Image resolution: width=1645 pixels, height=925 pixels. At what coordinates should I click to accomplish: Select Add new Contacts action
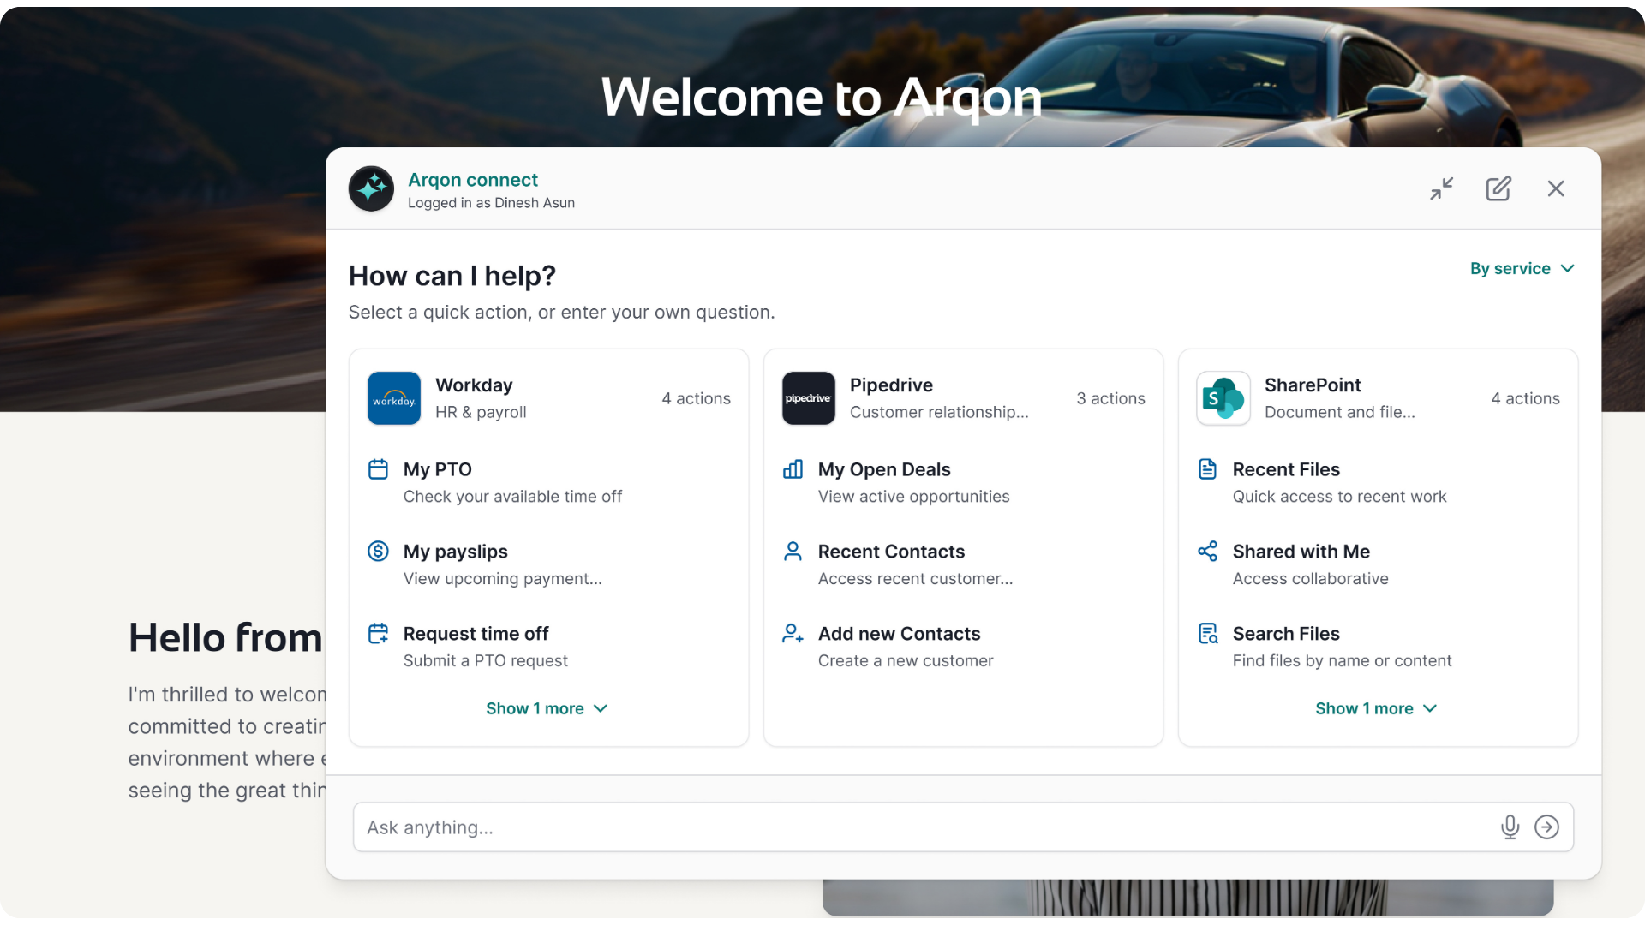898,634
